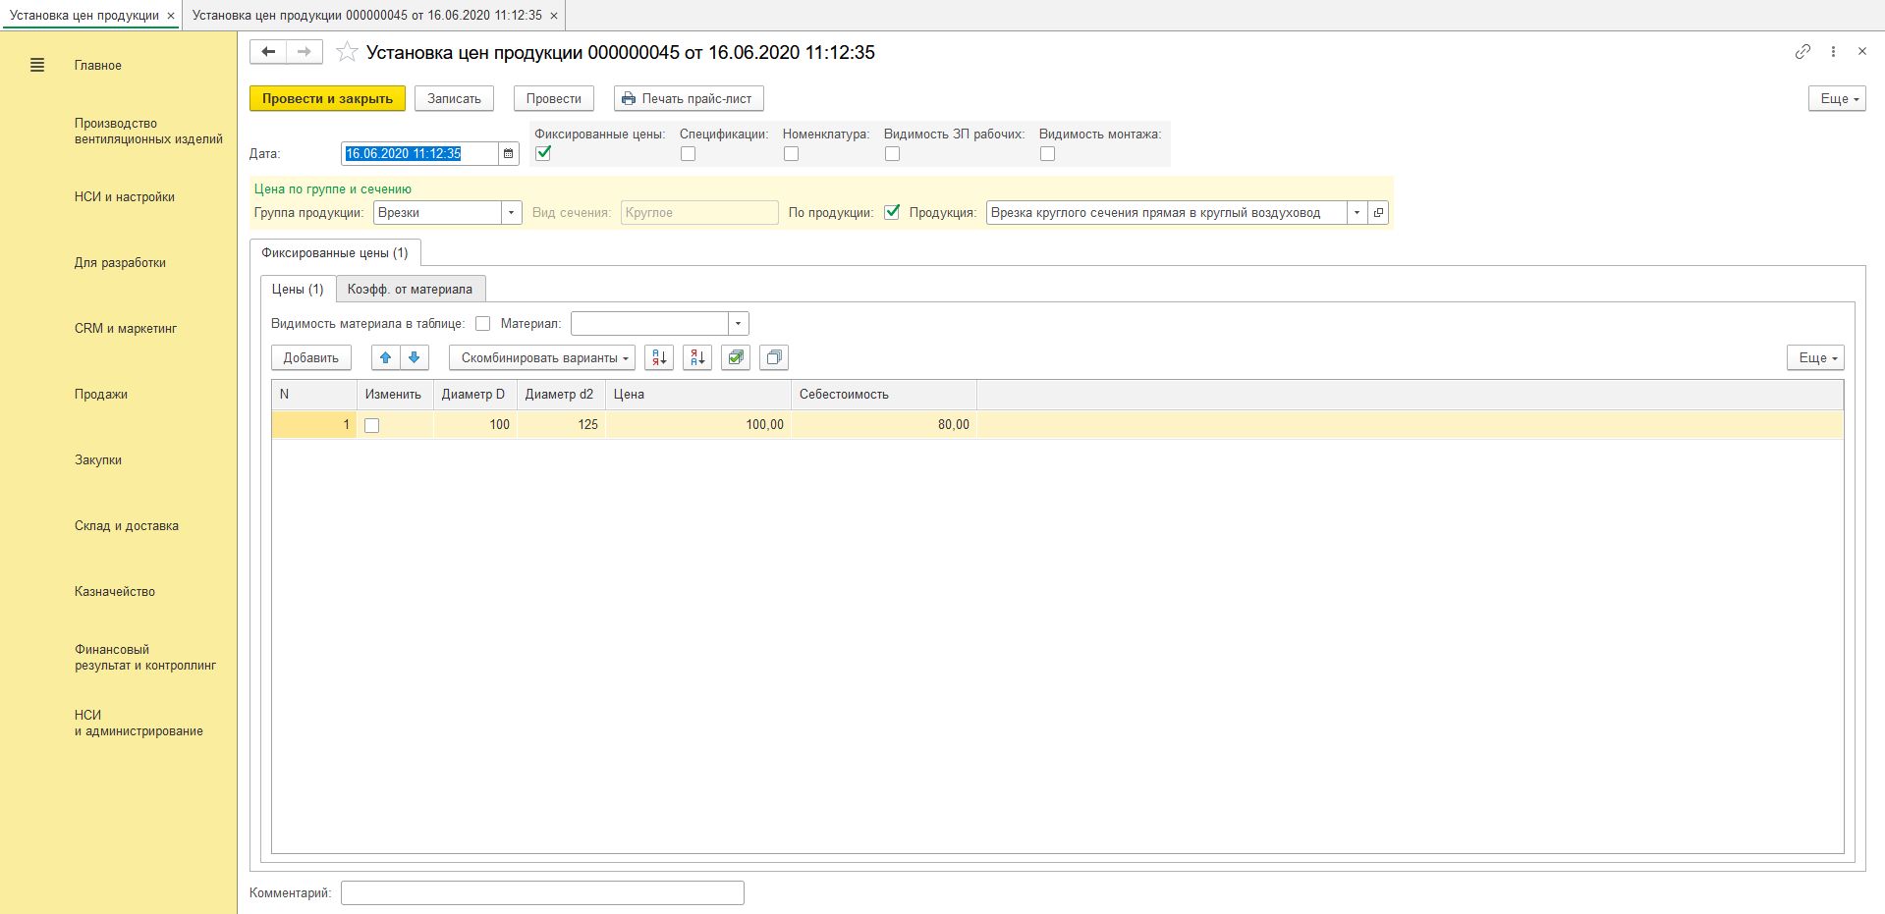Open the hamburger menu in sidebar
The height and width of the screenshot is (914, 1885).
37,66
